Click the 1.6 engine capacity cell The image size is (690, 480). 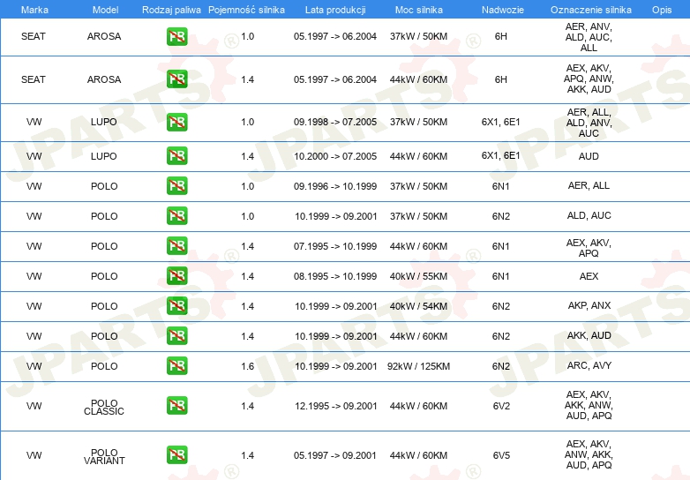point(247,366)
